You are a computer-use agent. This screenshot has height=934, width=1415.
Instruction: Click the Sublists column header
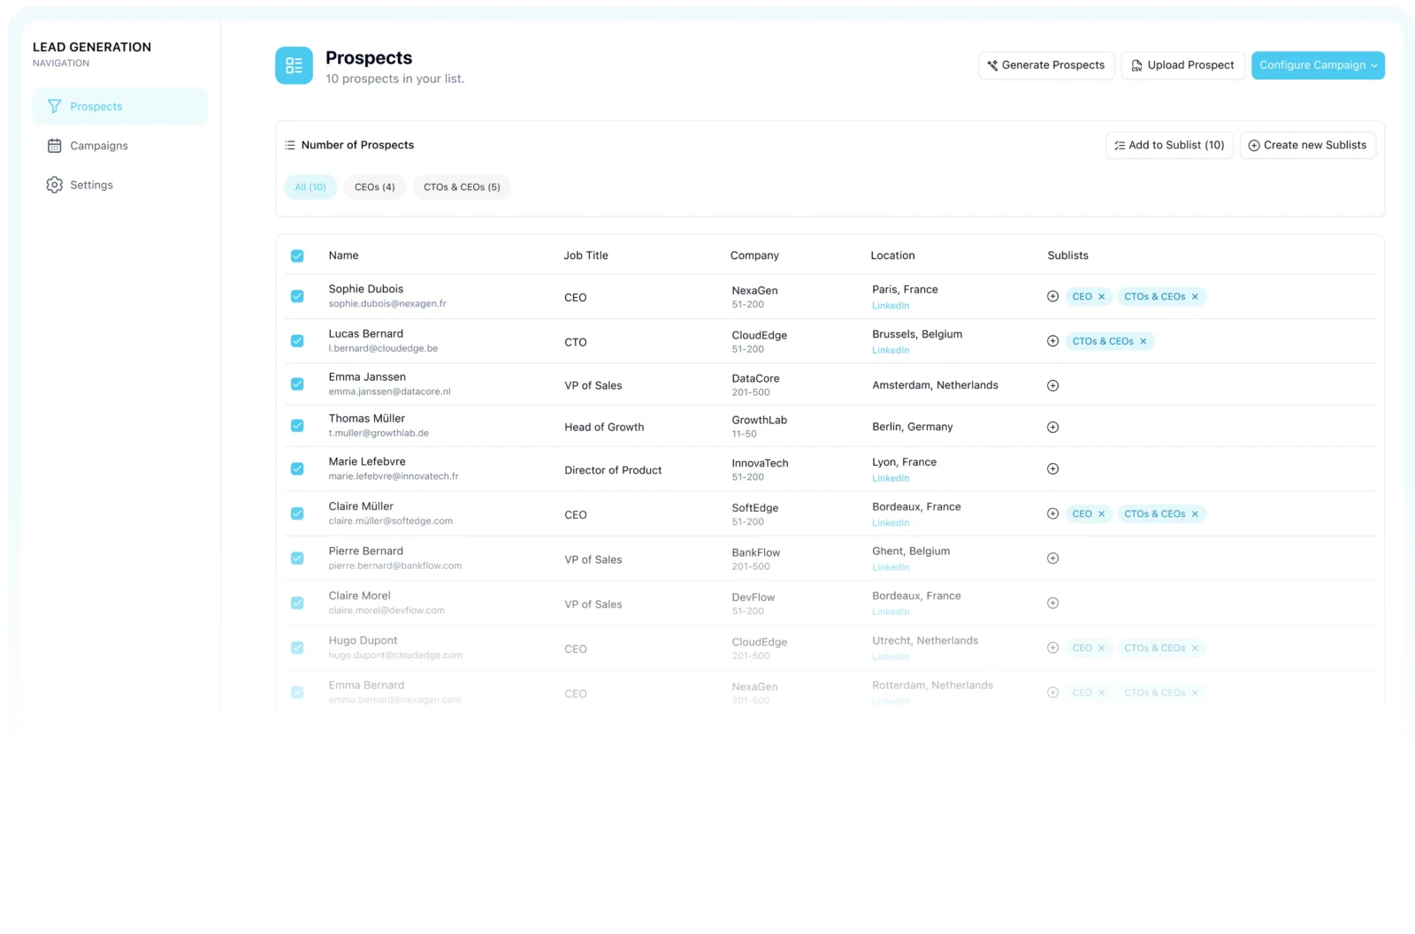[1067, 255]
